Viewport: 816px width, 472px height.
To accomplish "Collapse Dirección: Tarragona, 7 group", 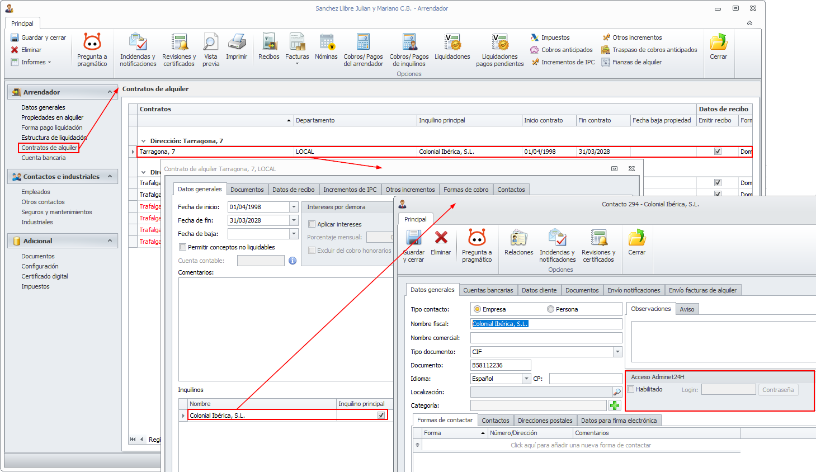I will pyautogui.click(x=144, y=141).
